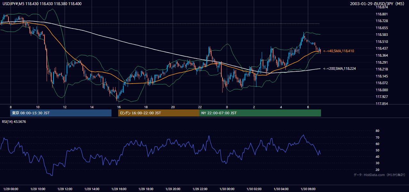Click the RSI scale level 50
Image resolution: width=409 pixels, height=192 pixels.
378,150
